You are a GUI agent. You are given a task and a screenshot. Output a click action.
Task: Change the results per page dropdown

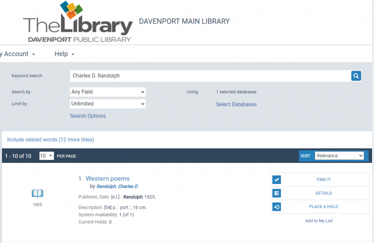click(46, 156)
